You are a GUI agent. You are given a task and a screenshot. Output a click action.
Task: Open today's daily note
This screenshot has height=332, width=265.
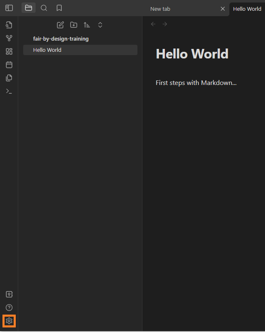click(x=9, y=65)
